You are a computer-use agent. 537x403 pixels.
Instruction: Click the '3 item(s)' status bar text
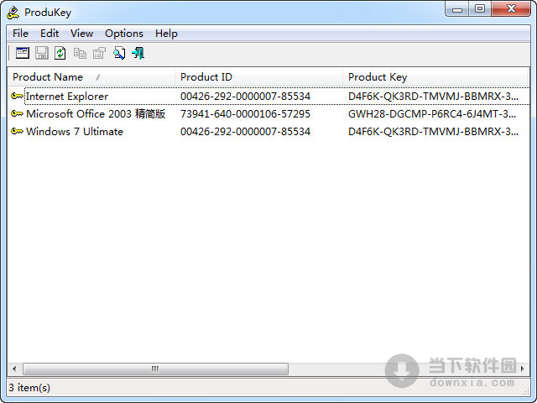29,388
